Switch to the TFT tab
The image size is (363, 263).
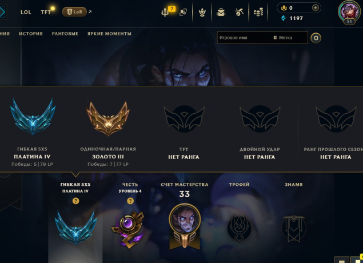point(46,12)
